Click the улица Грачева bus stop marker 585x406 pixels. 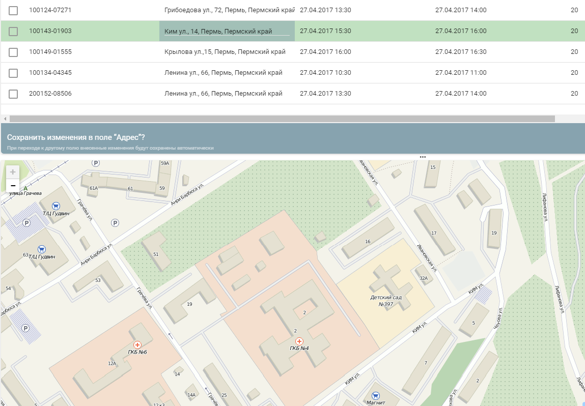coord(25,188)
